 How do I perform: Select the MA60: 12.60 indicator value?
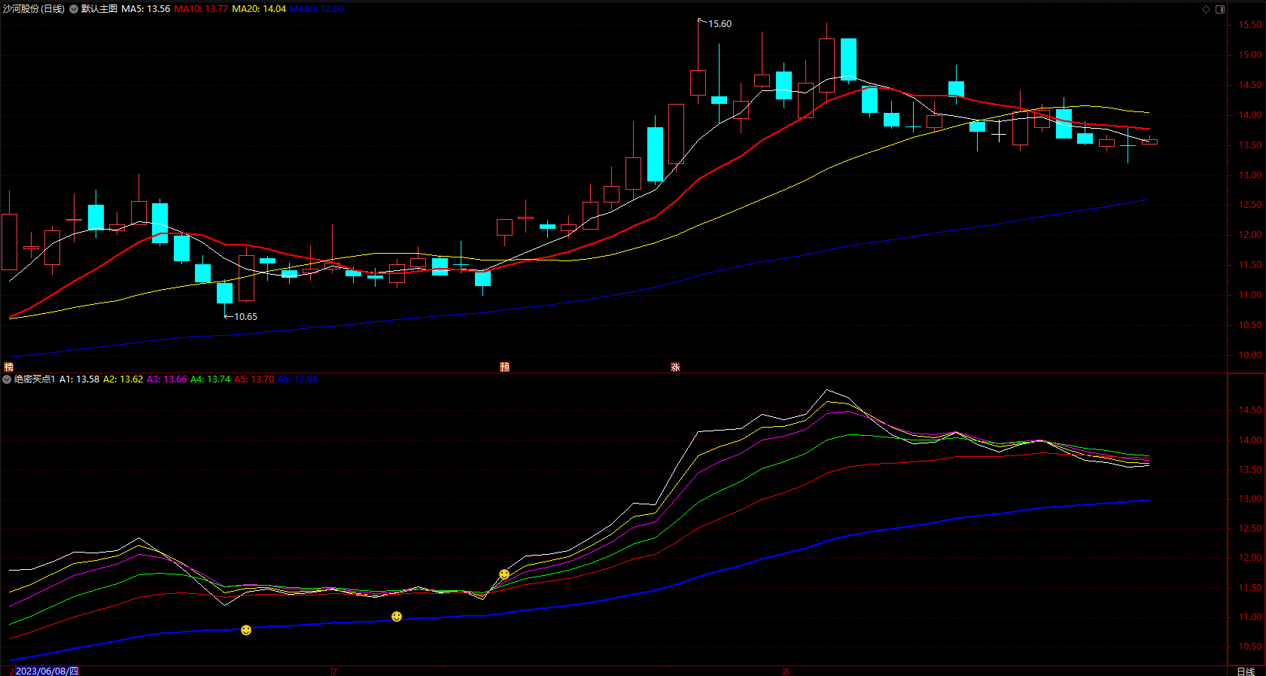[317, 9]
